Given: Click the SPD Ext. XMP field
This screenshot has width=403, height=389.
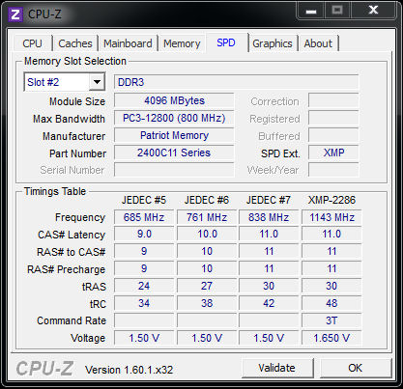Looking at the screenshot, I should click(x=333, y=153).
